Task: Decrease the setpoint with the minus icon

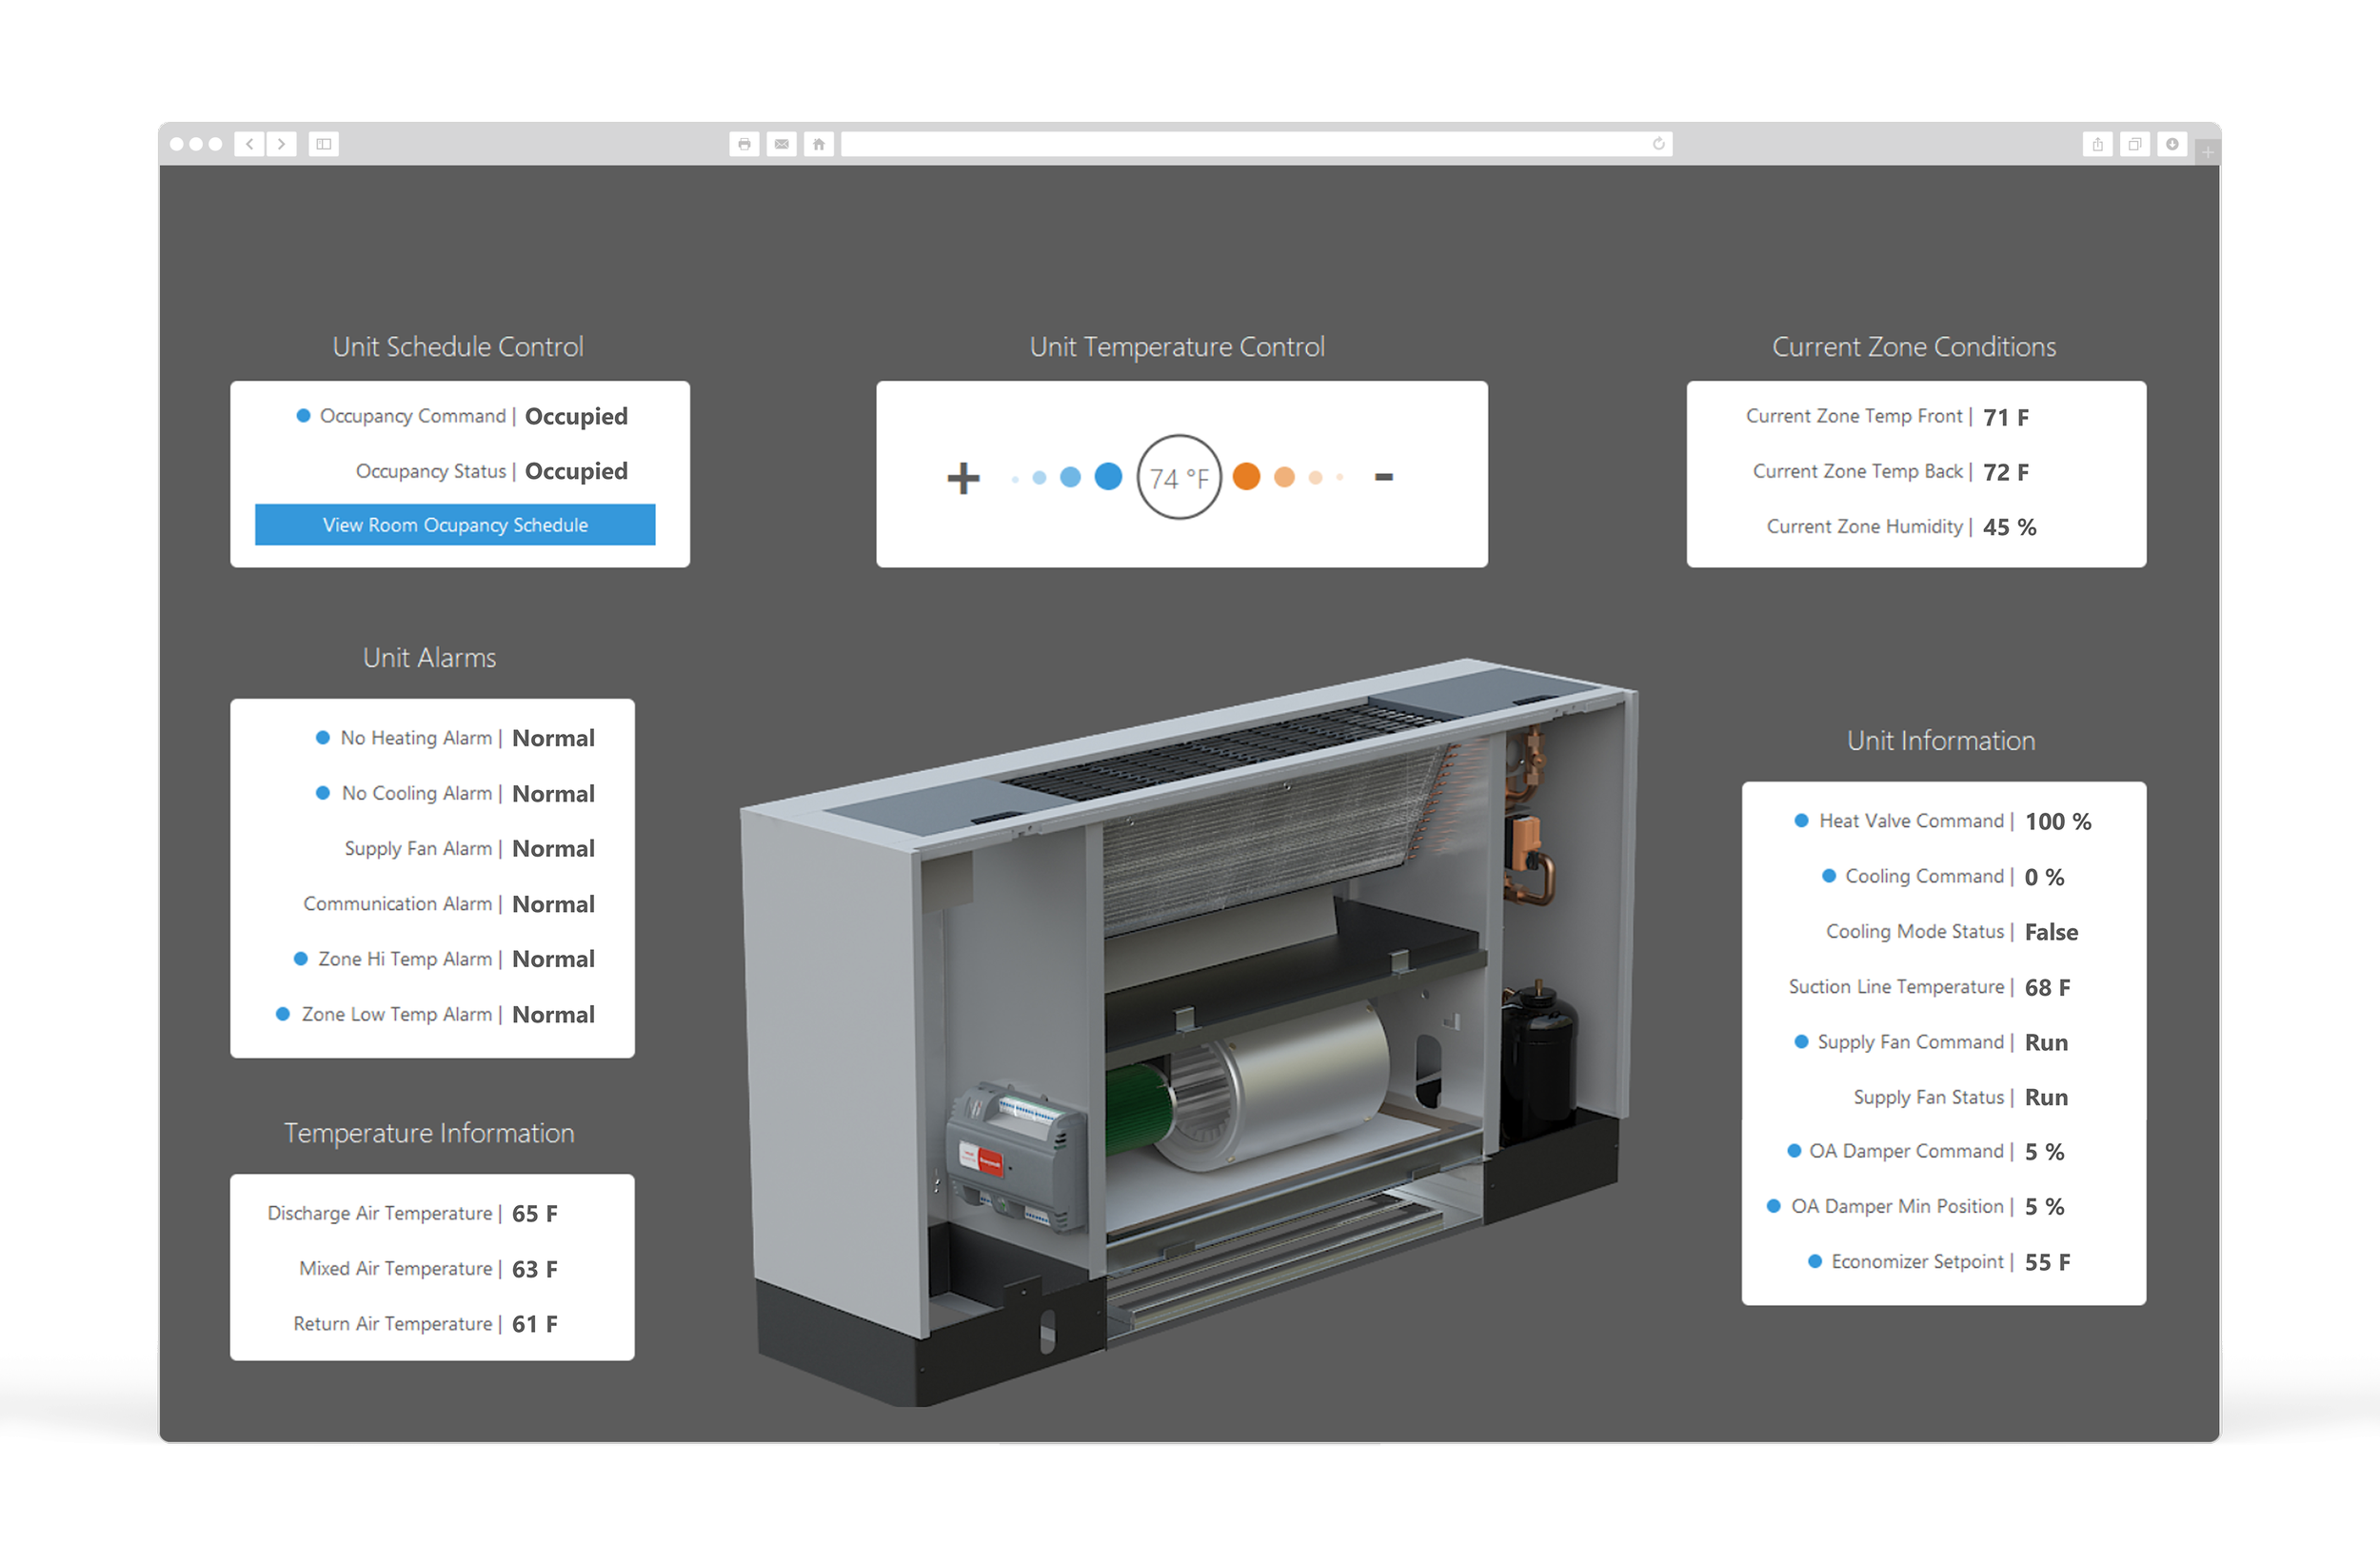Action: 1383,477
